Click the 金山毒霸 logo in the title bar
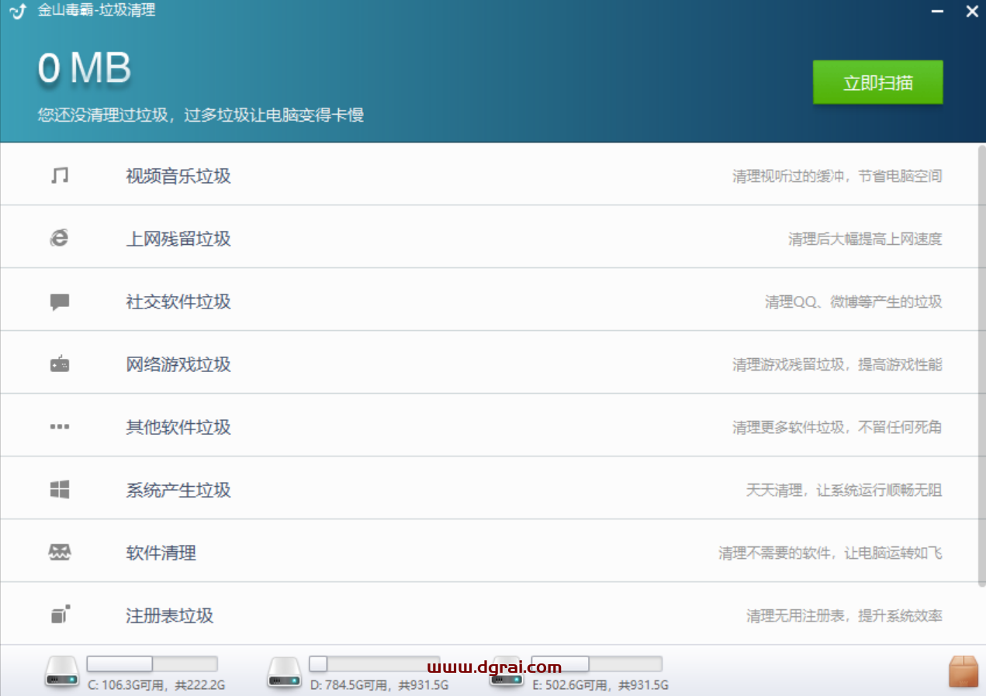The image size is (986, 696). (x=17, y=11)
